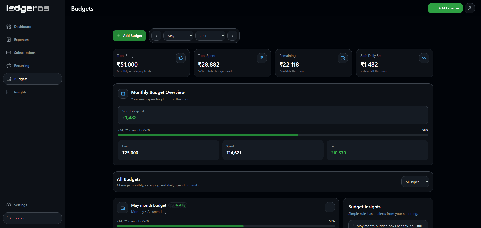Click 'Monthly + category limits' text
This screenshot has width=481, height=228.
tap(134, 71)
